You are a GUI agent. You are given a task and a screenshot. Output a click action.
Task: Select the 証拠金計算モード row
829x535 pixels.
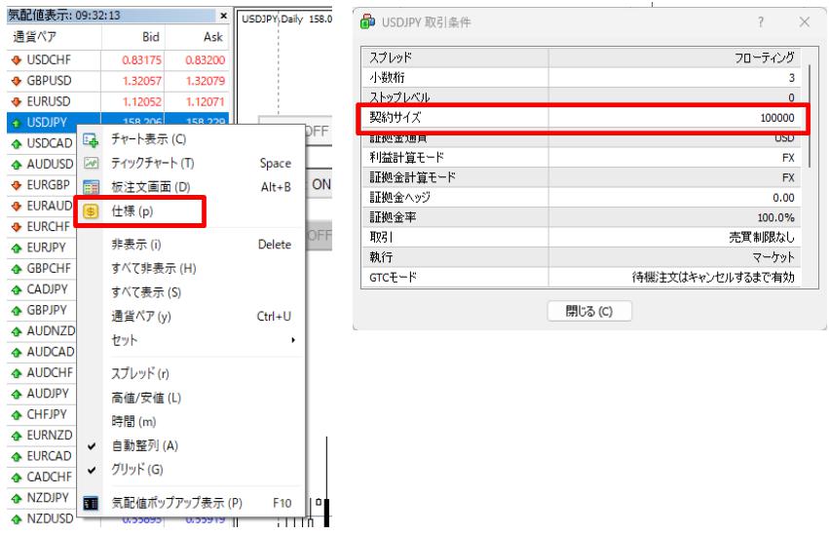coord(581,177)
